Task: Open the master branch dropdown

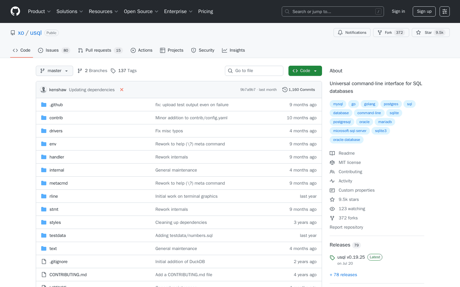Action: pyautogui.click(x=54, y=70)
